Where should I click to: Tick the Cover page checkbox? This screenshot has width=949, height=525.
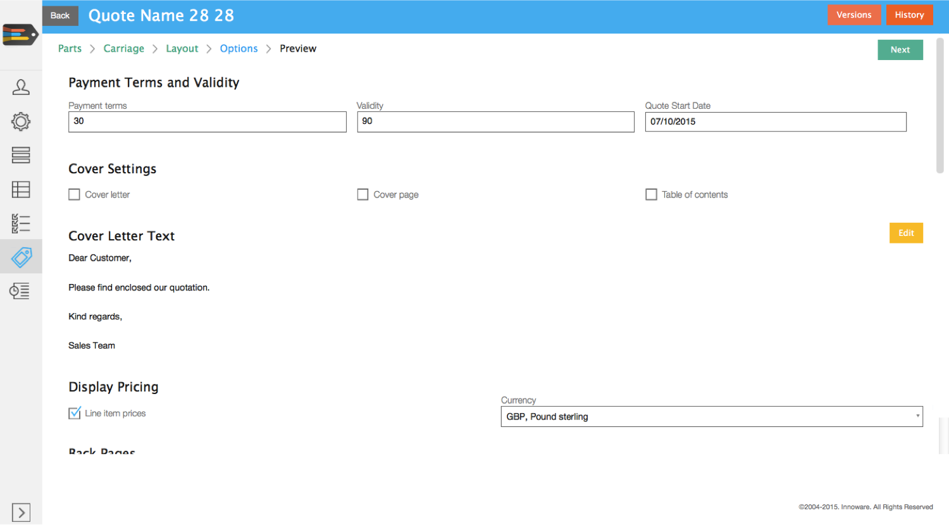[x=363, y=195]
